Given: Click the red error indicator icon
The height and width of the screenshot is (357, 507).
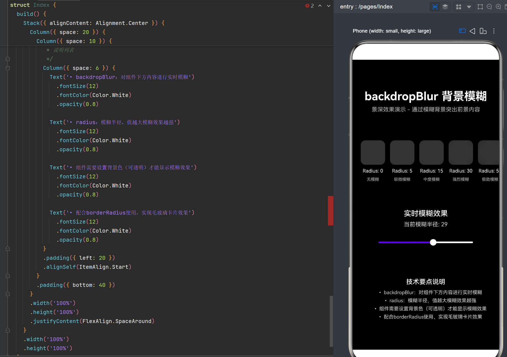Looking at the screenshot, I should click(x=307, y=6).
